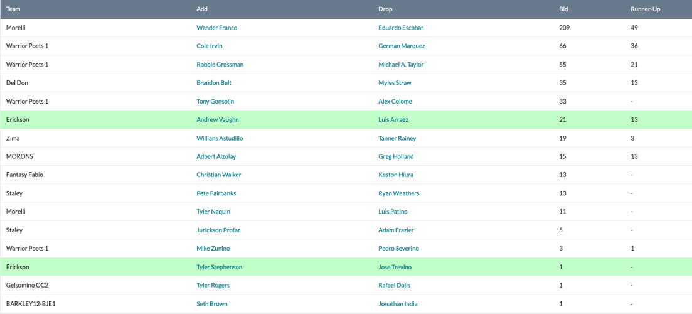
Task: Open Tyler Rogers link
Action: coord(213,285)
